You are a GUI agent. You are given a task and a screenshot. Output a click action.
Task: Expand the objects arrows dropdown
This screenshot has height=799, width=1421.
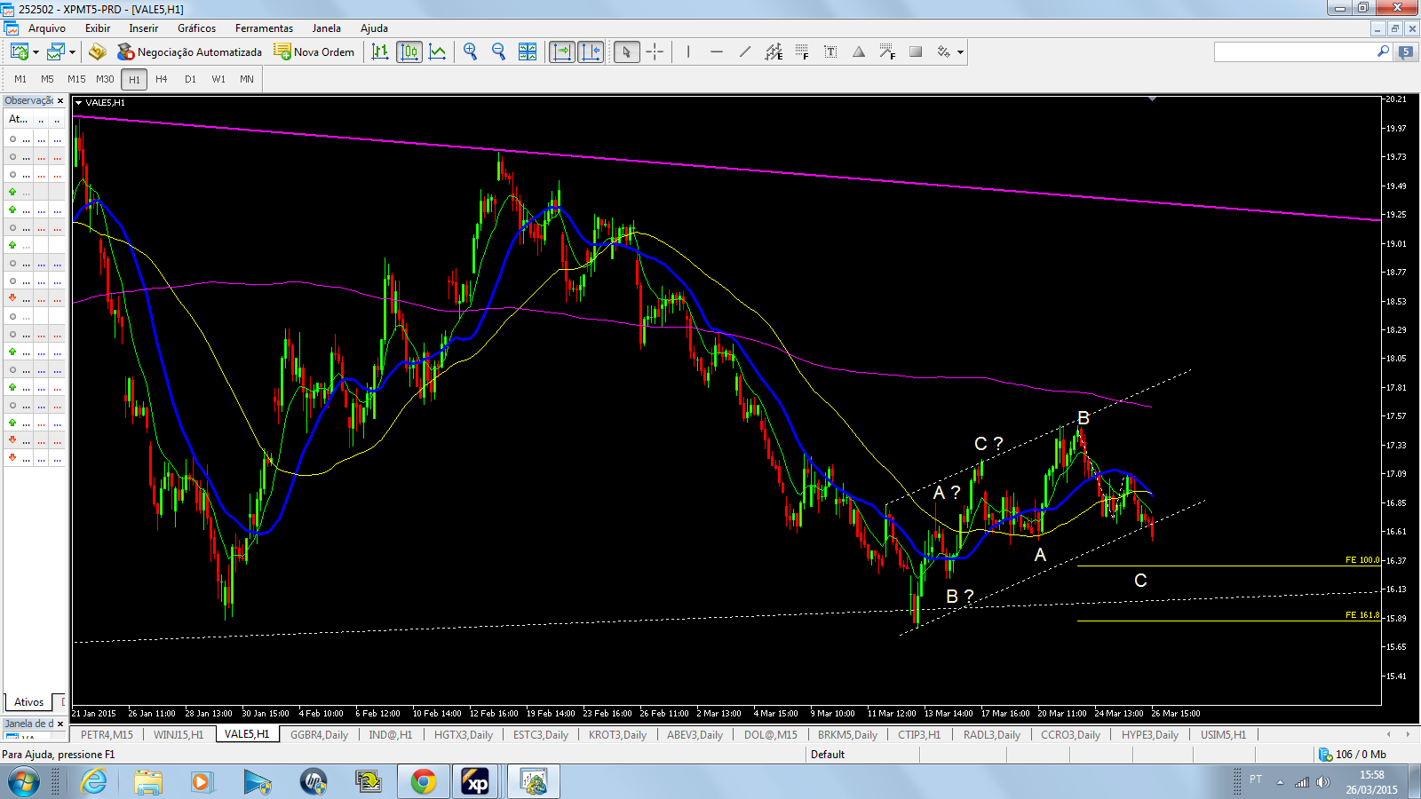[x=960, y=52]
